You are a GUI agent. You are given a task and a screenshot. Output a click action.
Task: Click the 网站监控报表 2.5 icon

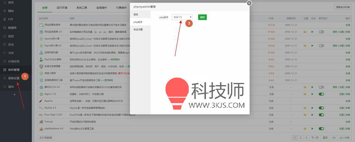[x=41, y=32]
